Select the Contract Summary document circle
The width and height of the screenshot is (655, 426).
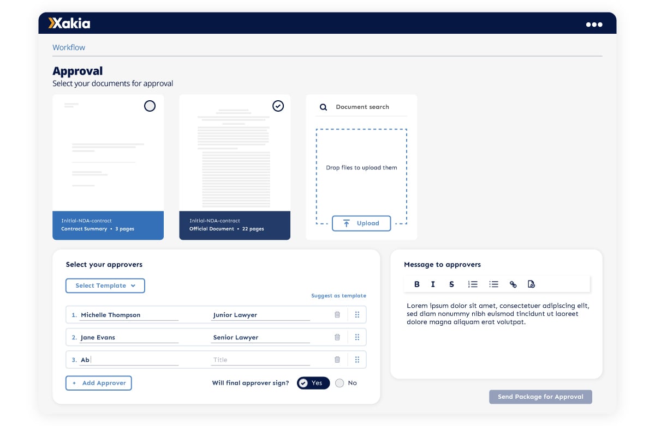150,106
